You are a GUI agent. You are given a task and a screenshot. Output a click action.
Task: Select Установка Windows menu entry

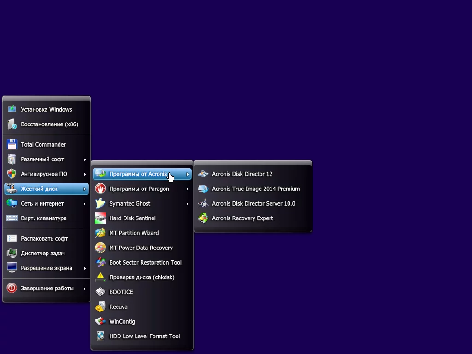pyautogui.click(x=47, y=109)
